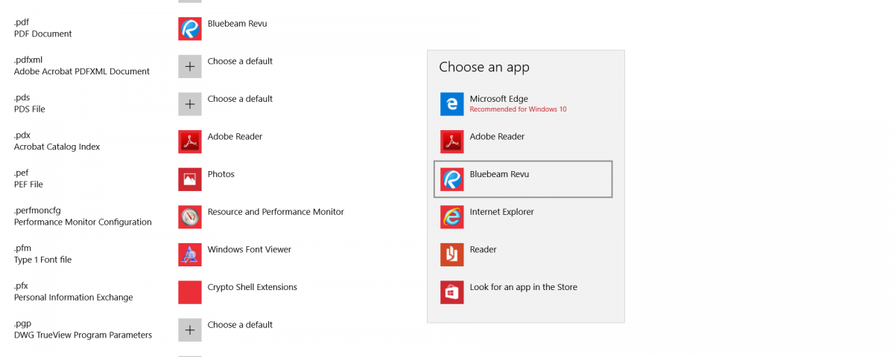Image resolution: width=894 pixels, height=357 pixels.
Task: Click the Bluebeam Revu icon beside .pdf
Action: 190,28
